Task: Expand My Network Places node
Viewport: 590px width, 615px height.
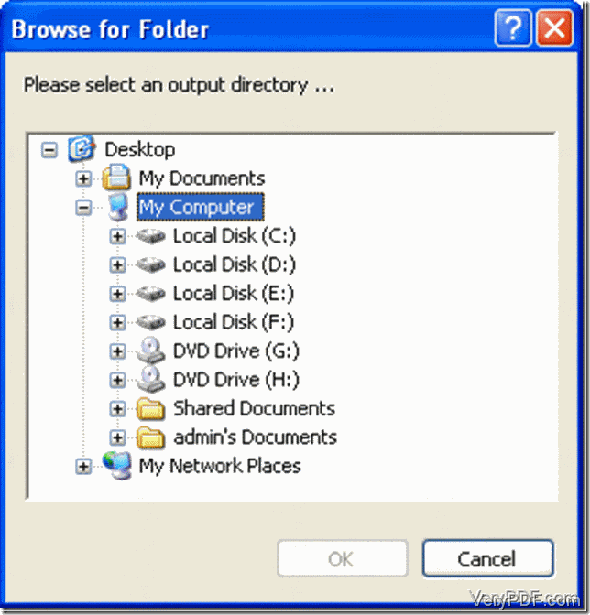Action: pyautogui.click(x=83, y=467)
